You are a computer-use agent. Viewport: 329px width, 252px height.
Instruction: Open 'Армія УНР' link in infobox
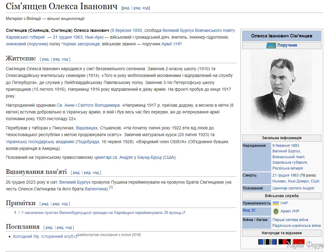(290, 211)
